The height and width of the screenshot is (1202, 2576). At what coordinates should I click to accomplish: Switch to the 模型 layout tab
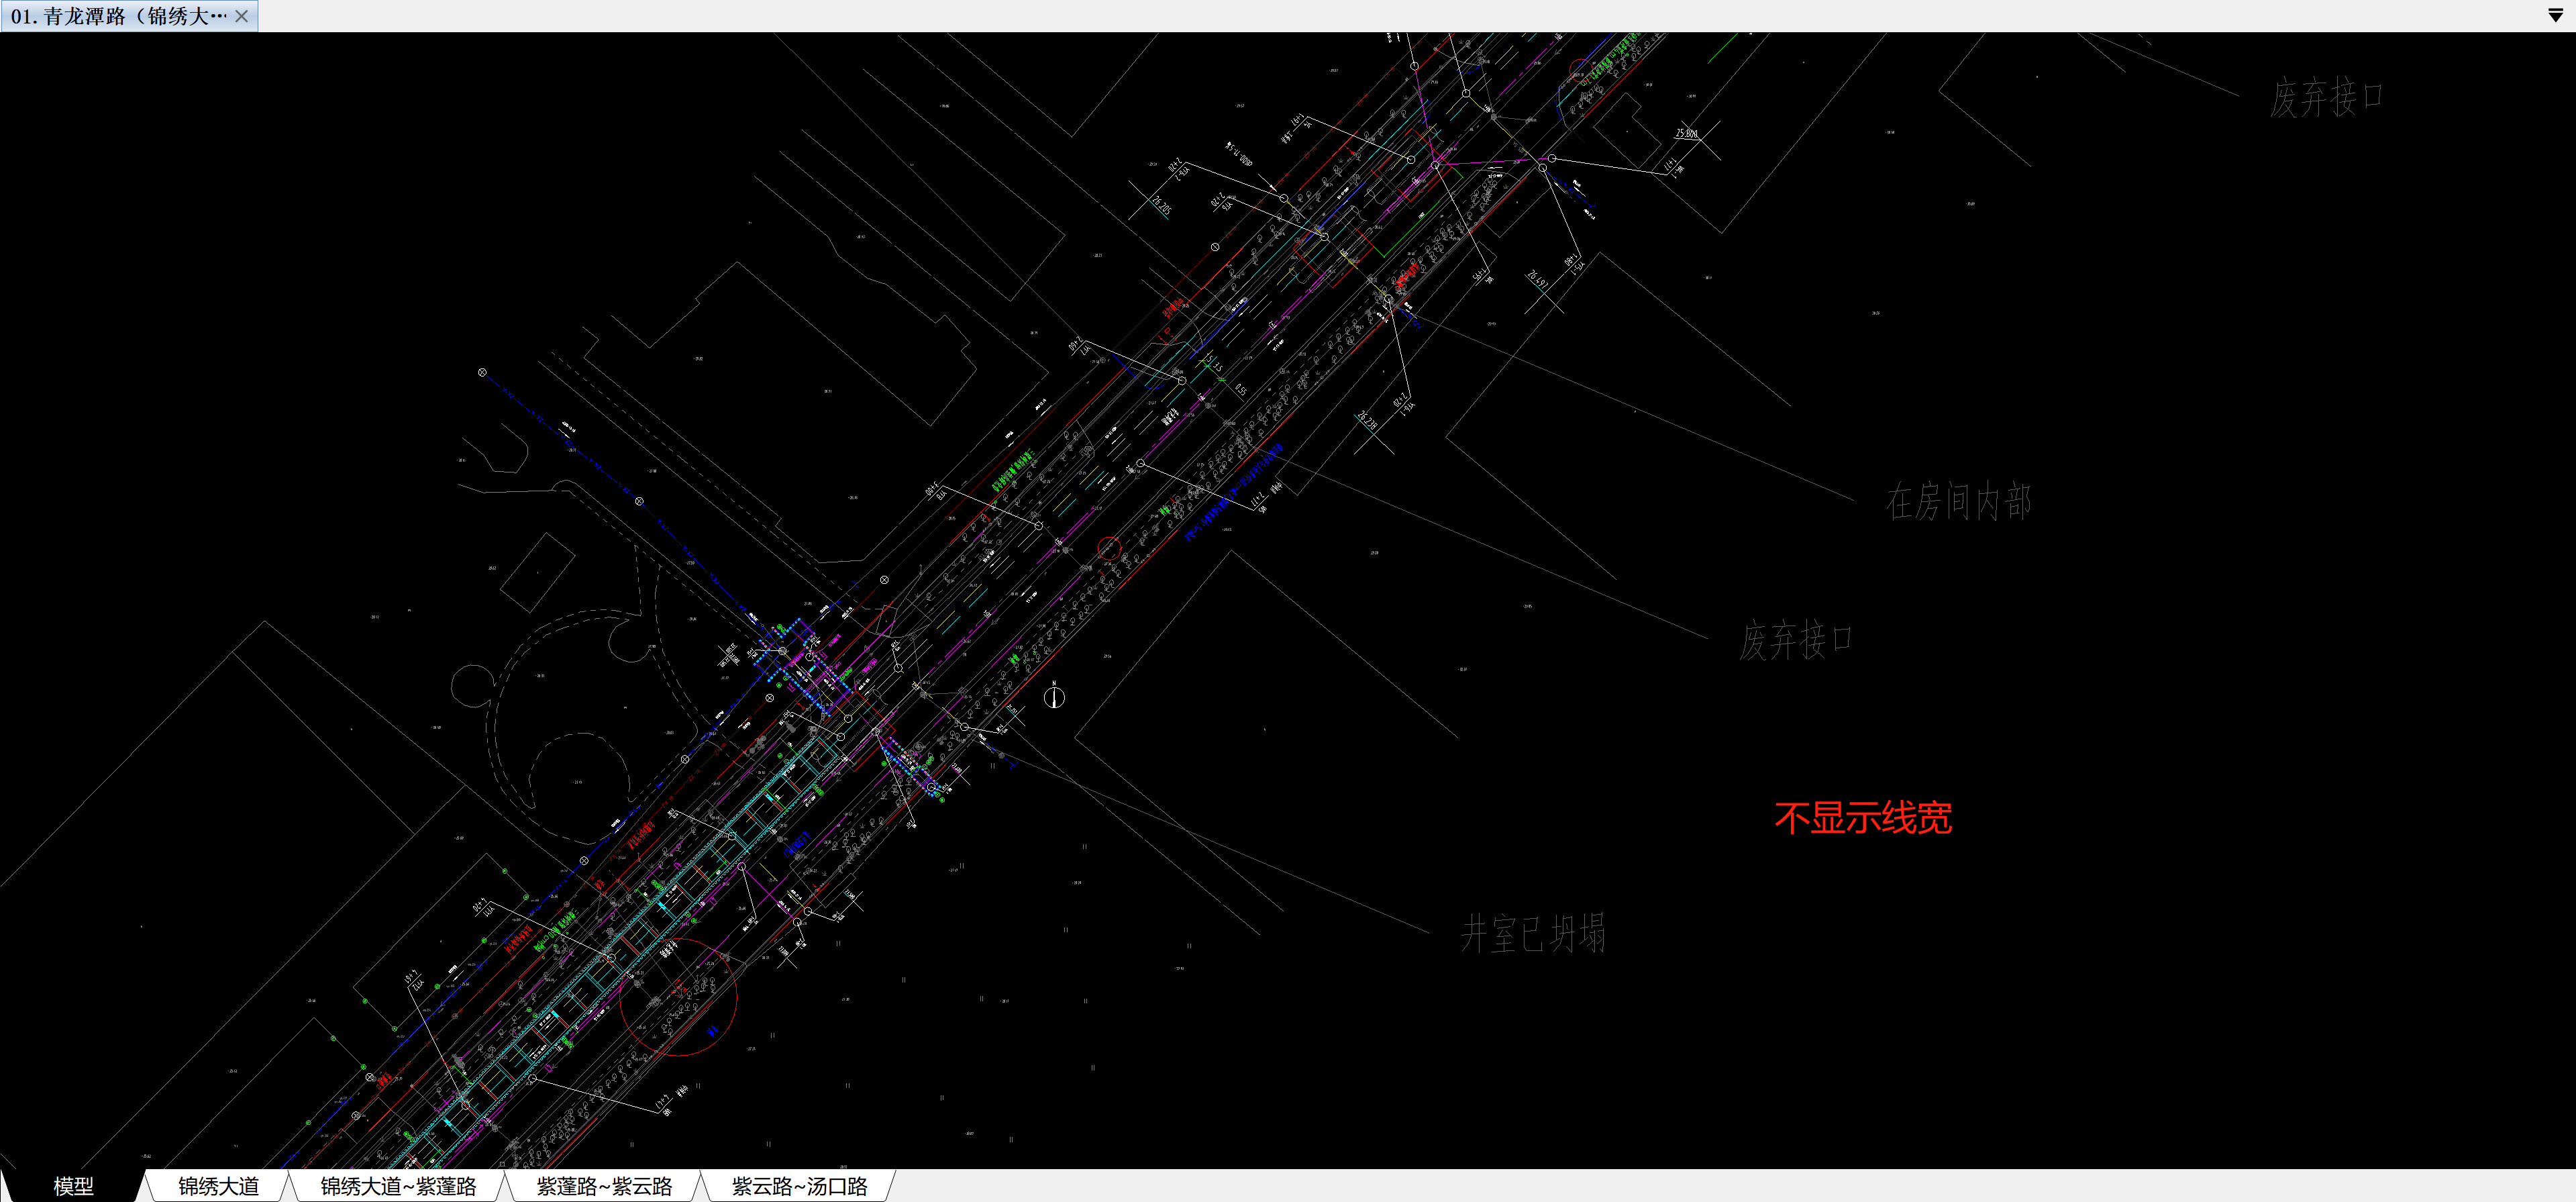click(x=73, y=1186)
